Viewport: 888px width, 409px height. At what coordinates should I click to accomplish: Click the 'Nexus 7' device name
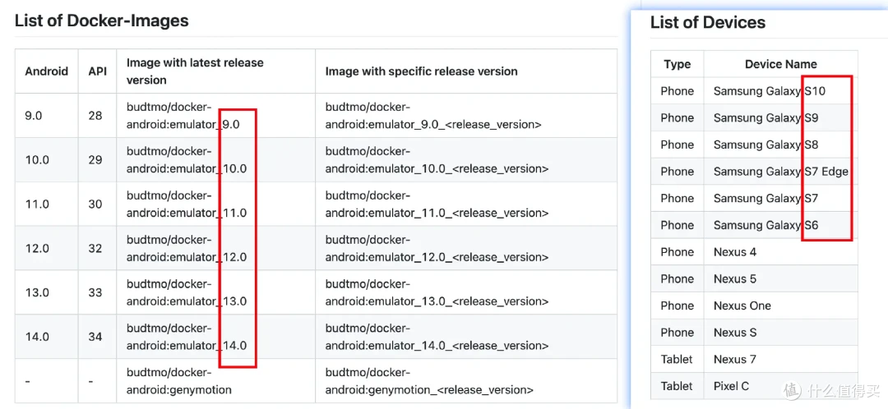tap(734, 359)
